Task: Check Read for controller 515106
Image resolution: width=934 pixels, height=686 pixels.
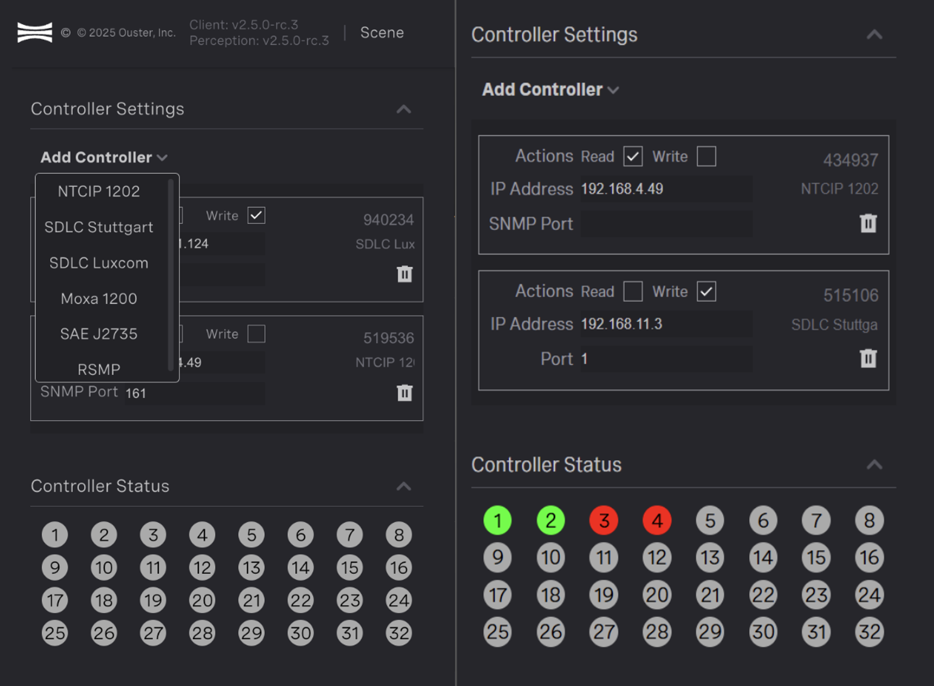Action: tap(633, 291)
